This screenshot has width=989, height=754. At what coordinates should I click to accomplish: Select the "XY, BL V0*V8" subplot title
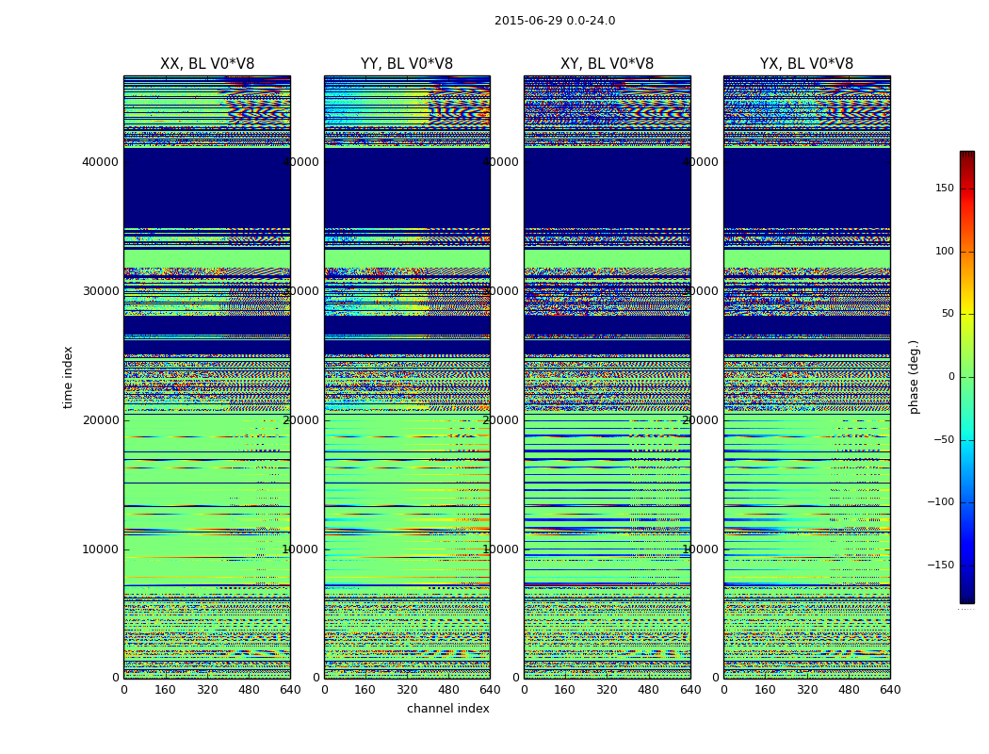pyautogui.click(x=607, y=64)
